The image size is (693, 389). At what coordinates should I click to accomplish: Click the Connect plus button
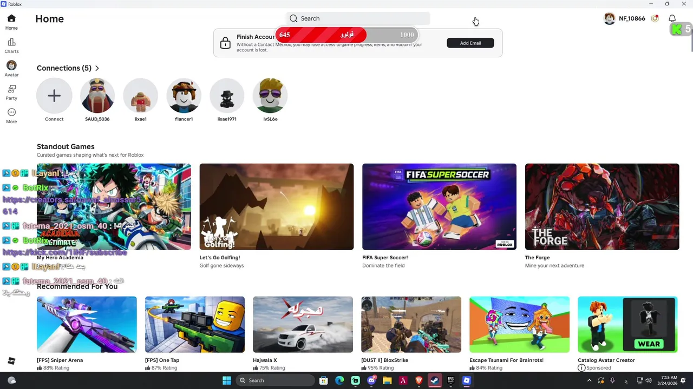[54, 96]
